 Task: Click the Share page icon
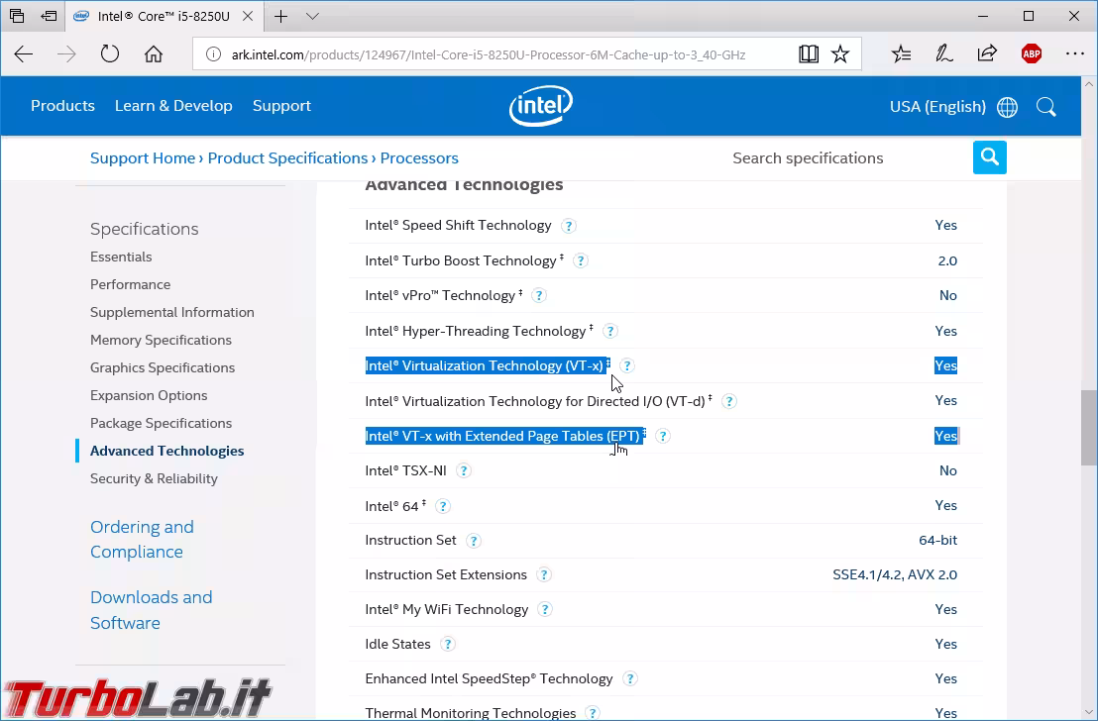point(987,54)
